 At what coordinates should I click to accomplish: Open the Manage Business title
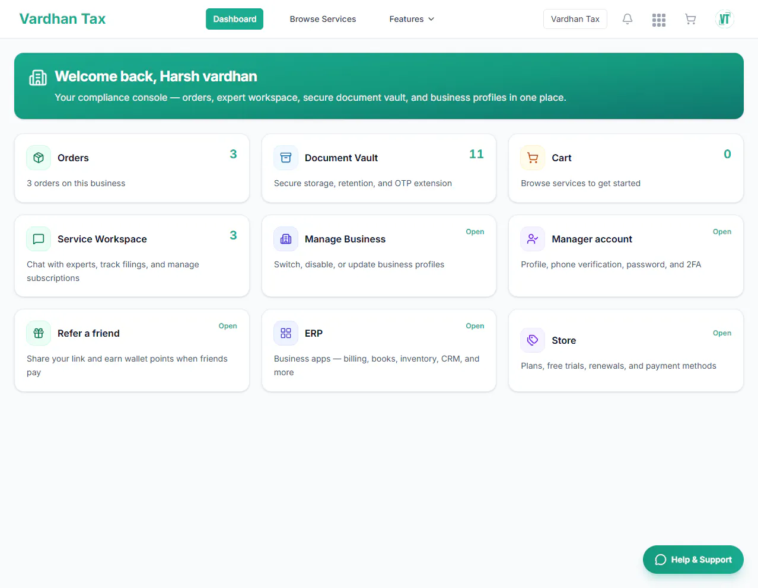(345, 239)
